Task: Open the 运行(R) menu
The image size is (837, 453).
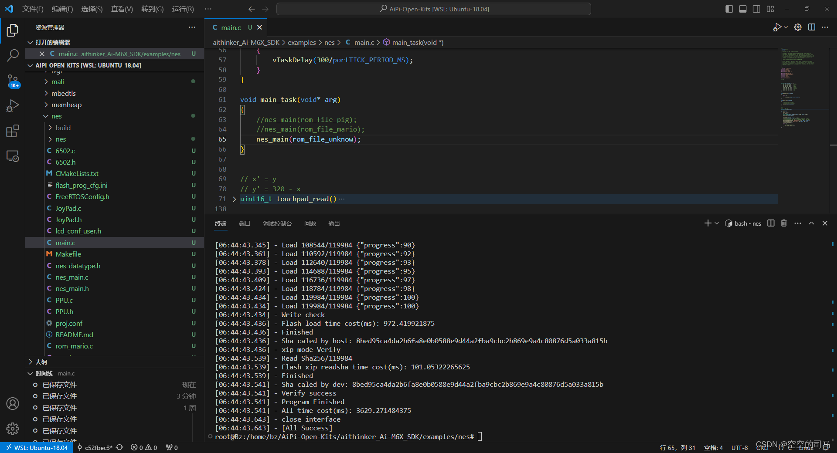Action: click(x=183, y=9)
